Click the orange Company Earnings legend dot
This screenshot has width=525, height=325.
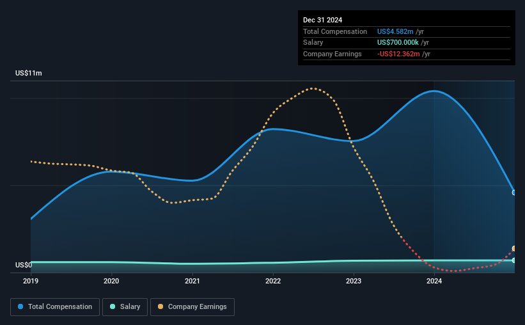(x=161, y=306)
